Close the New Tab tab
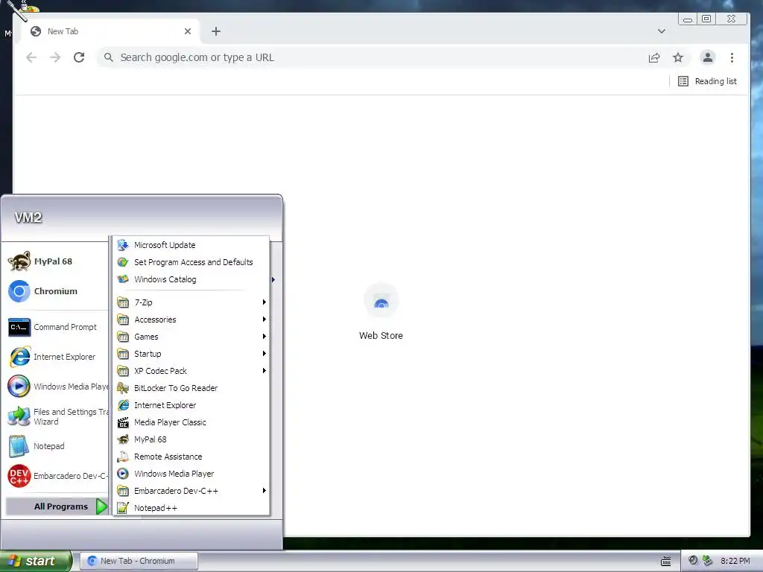 (188, 31)
